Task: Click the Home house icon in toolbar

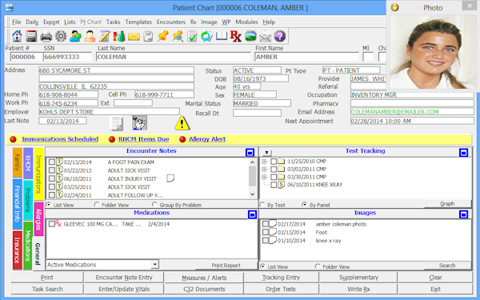Action: 17,36
